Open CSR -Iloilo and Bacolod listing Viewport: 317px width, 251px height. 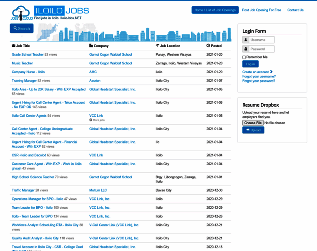[29, 155]
